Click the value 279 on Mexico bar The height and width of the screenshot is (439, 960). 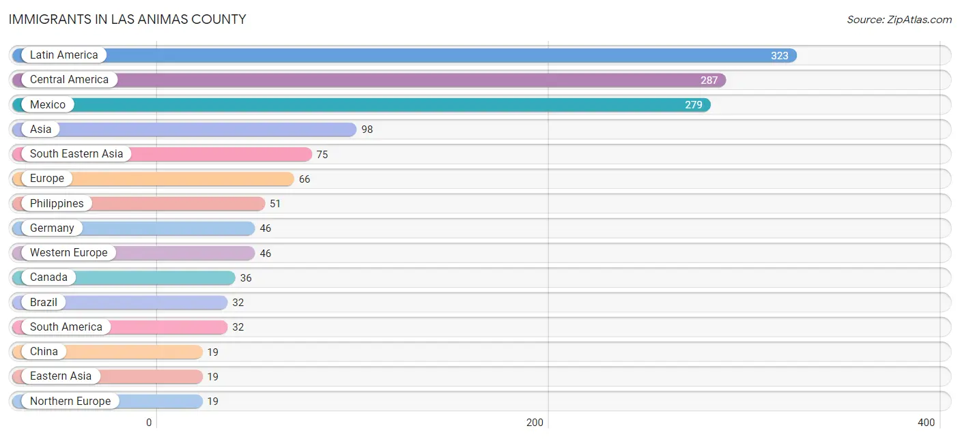(x=694, y=105)
